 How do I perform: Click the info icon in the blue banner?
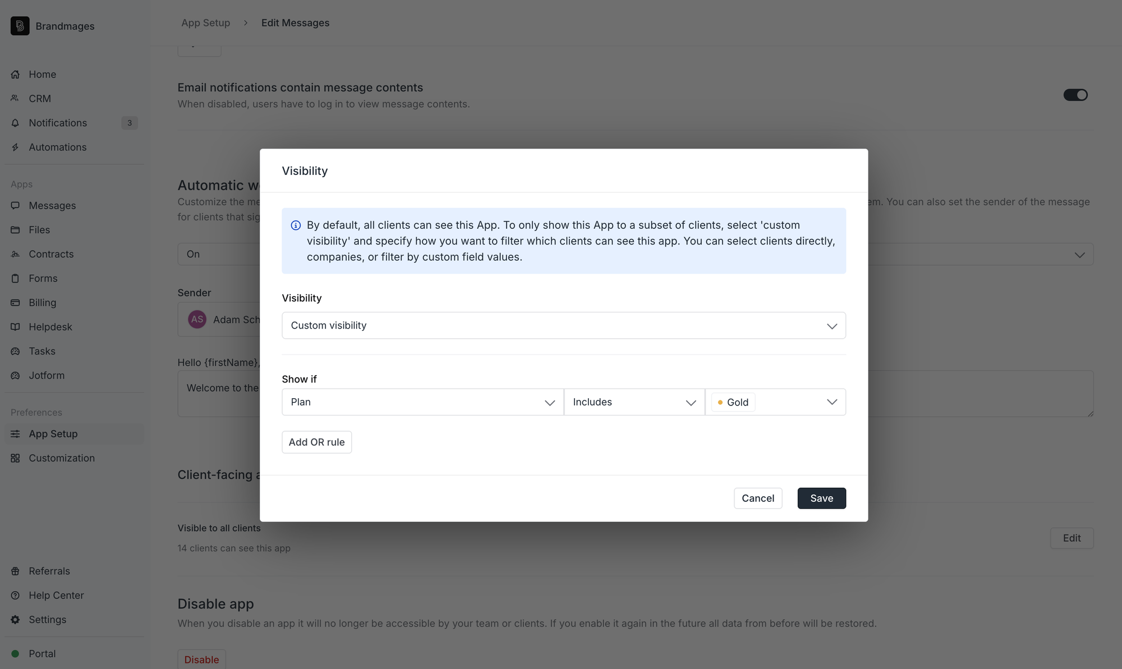coord(296,225)
